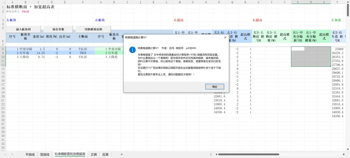Click horizontal scrollbar left arrow
This screenshot has height=158, width=350.
[x=216, y=154]
